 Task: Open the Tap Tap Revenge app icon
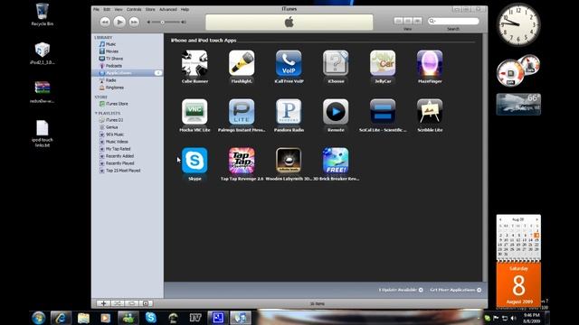[242, 161]
